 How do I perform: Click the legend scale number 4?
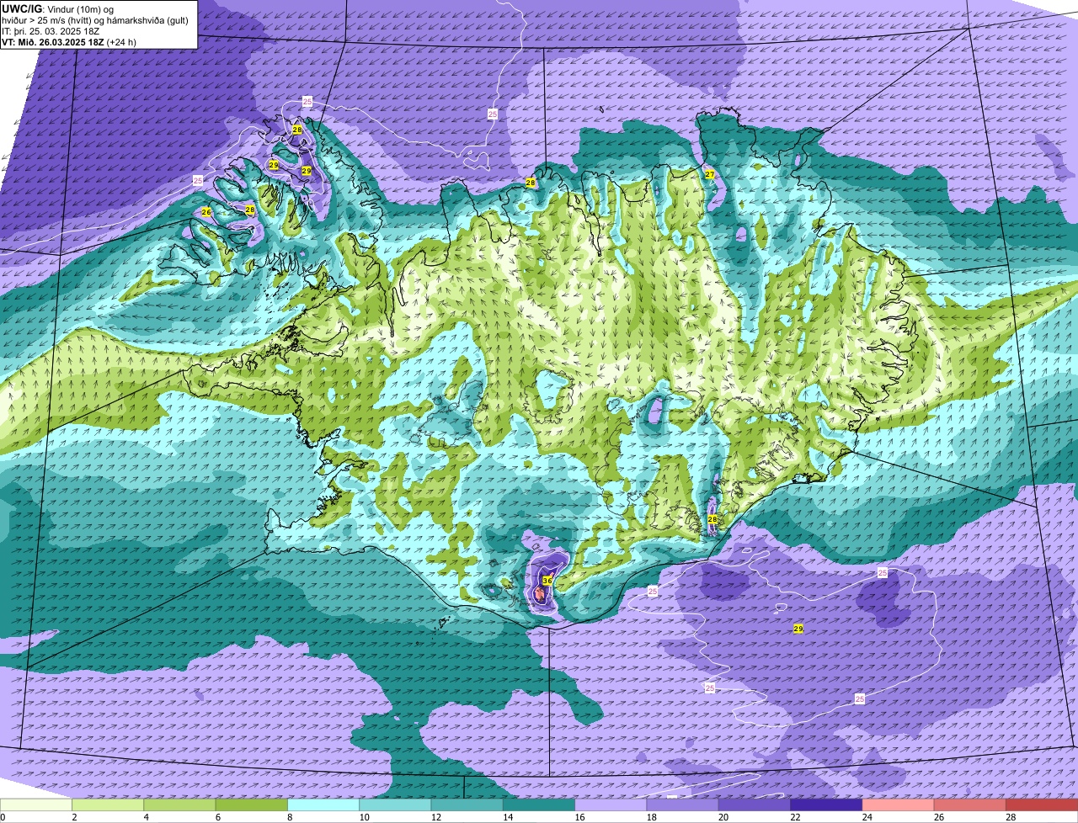pyautogui.click(x=146, y=817)
